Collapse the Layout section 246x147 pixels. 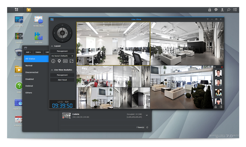(52, 46)
